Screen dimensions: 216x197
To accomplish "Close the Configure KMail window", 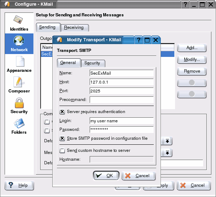I will click(x=211, y=4).
